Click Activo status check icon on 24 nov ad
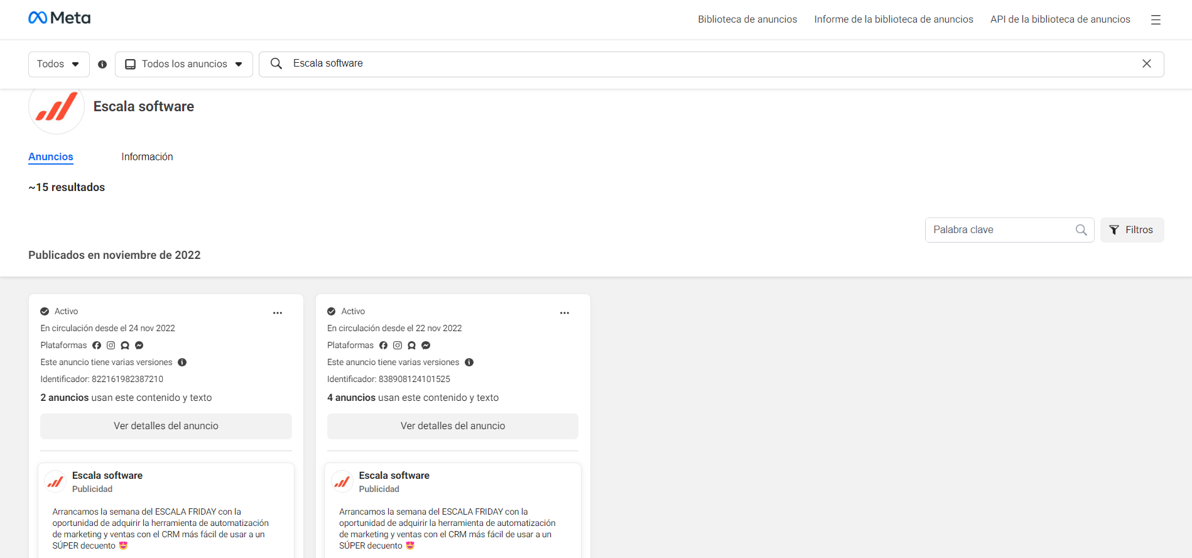Viewport: 1192px width, 558px height. coord(45,311)
